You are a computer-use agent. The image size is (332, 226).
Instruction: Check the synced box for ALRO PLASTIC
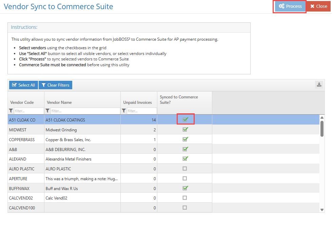click(185, 169)
